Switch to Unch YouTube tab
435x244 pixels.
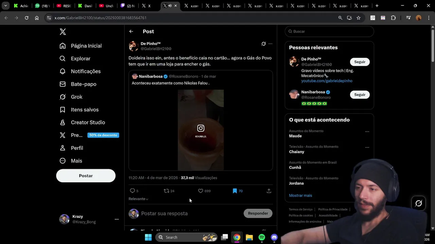click(x=106, y=6)
